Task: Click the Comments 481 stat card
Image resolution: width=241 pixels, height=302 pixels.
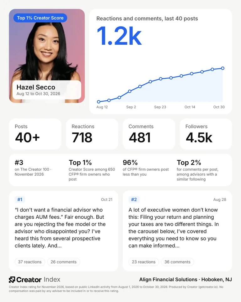Action: point(149,134)
